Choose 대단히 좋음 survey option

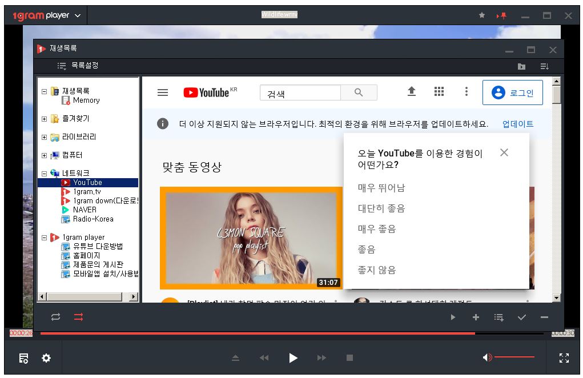point(381,208)
